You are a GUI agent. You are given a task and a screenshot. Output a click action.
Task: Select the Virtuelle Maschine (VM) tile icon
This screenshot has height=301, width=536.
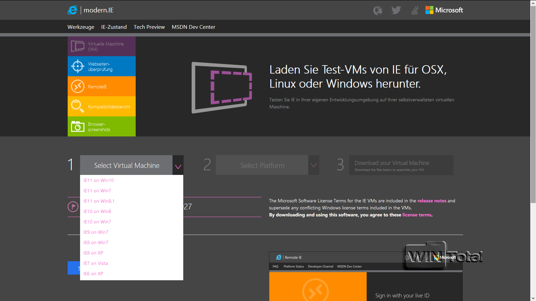point(78,46)
